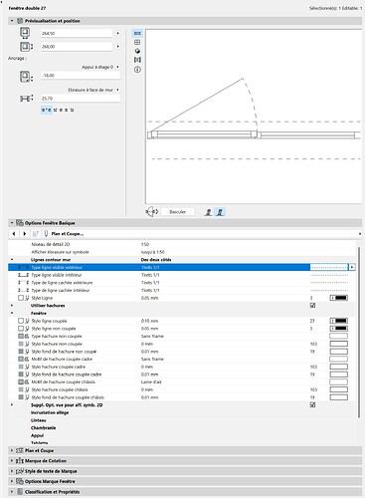Viewport: 365px width, 498px height.
Task: Select the floor plan preview icon
Action: (x=137, y=33)
